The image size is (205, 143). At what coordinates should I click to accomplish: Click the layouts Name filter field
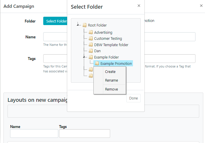34,133
